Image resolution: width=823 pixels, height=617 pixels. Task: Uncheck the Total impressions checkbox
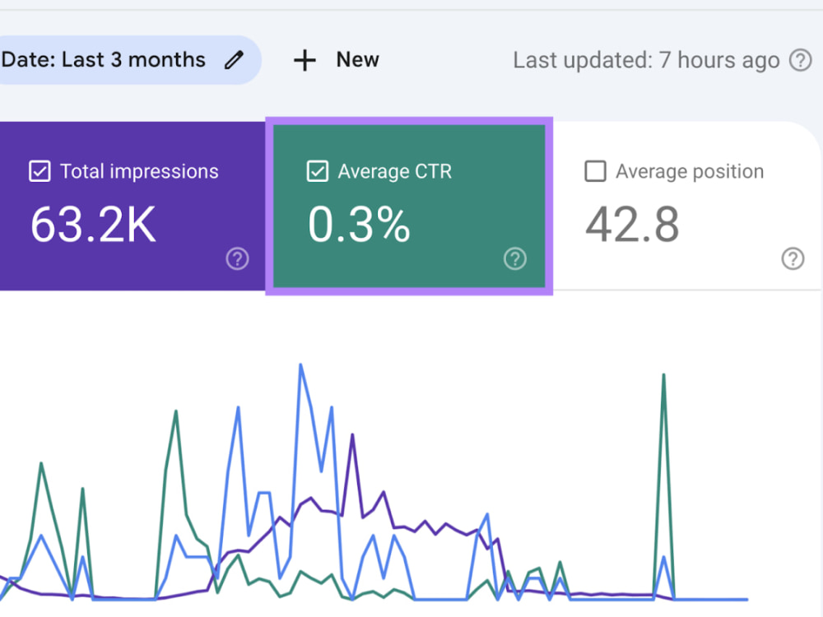40,171
